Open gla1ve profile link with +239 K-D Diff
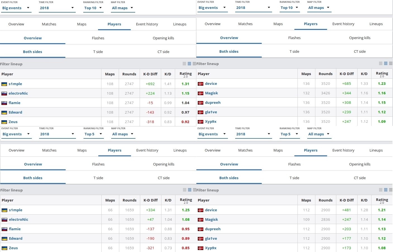This screenshot has width=393, height=252. [211, 112]
